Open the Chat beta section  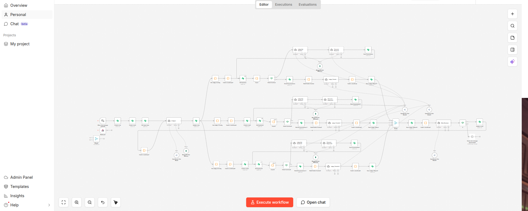tap(27, 24)
